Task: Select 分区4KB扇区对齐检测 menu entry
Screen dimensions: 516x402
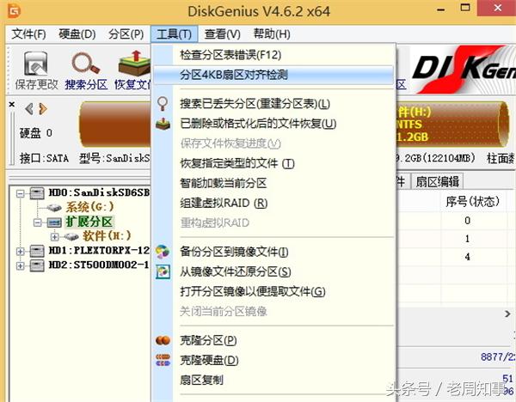Action: point(273,75)
